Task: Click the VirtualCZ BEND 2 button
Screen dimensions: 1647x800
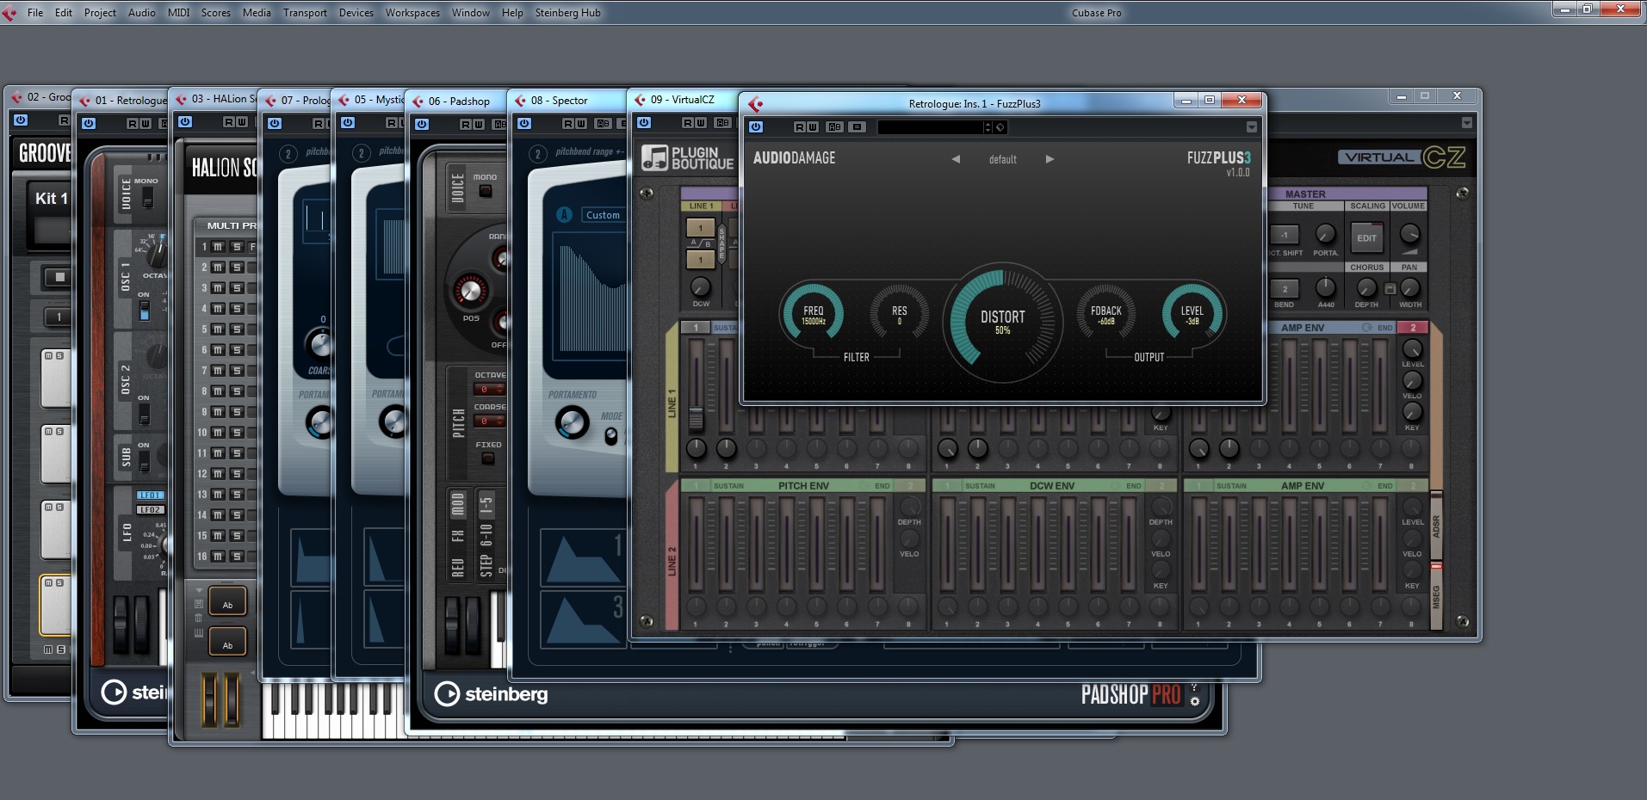Action: [1284, 289]
